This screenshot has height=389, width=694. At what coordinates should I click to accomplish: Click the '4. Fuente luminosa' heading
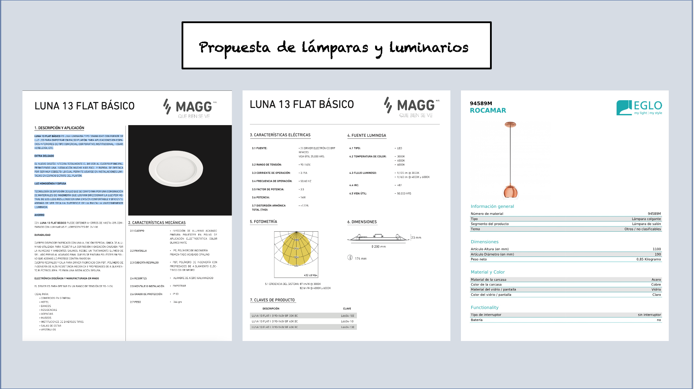(367, 135)
